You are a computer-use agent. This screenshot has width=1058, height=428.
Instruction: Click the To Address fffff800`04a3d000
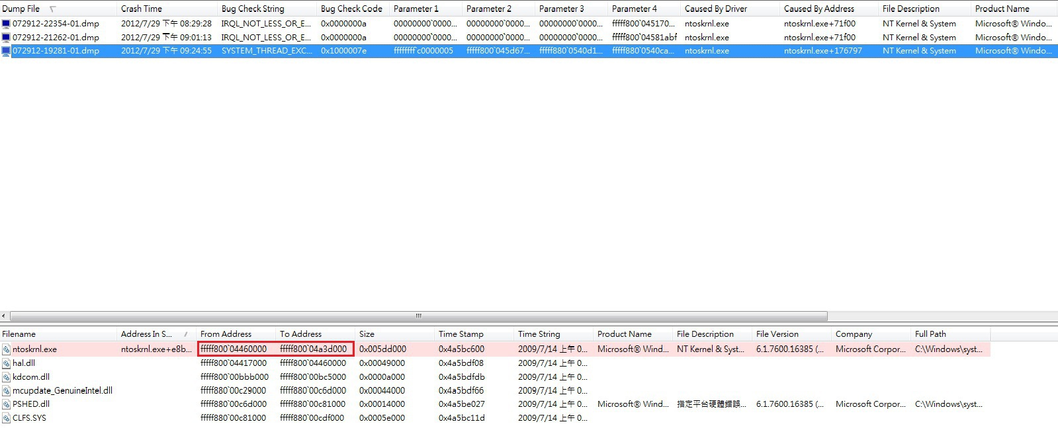pyautogui.click(x=313, y=349)
